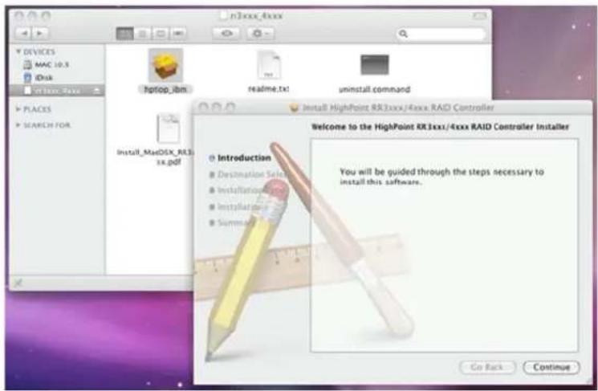Expand the PLACES sidebar section
The width and height of the screenshot is (598, 391).
click(18, 109)
